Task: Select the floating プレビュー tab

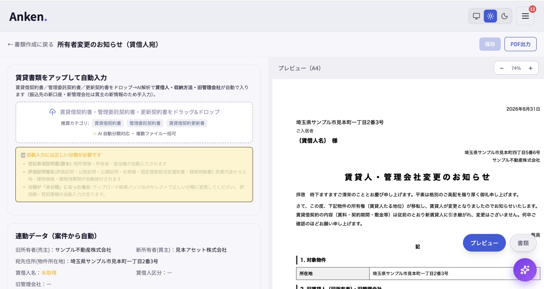Action: pyautogui.click(x=484, y=243)
